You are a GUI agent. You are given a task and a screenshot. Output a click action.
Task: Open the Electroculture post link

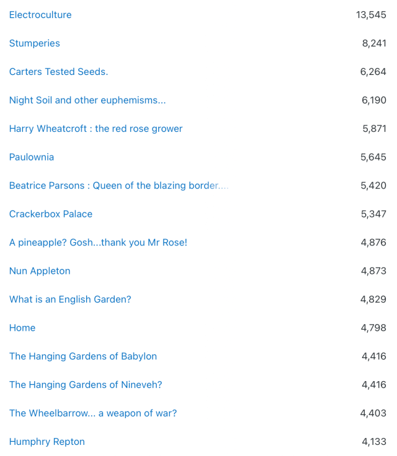(40, 15)
